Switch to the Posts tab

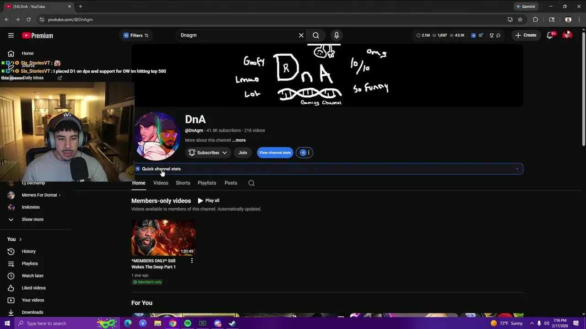pos(231,183)
